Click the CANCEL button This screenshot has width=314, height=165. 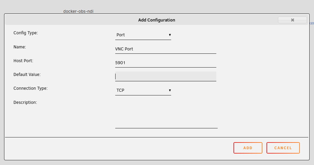click(x=283, y=148)
